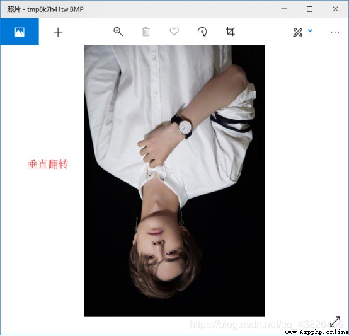Click the window title tmp8k7h41tw.BMP

pyautogui.click(x=55, y=9)
